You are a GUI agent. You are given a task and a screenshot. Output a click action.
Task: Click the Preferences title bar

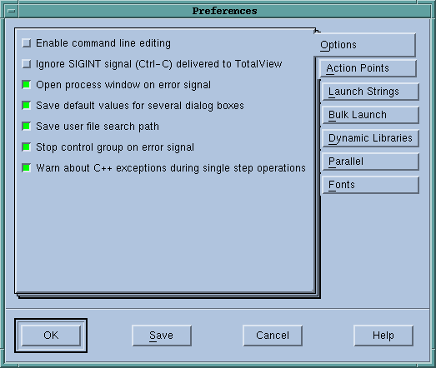point(225,11)
